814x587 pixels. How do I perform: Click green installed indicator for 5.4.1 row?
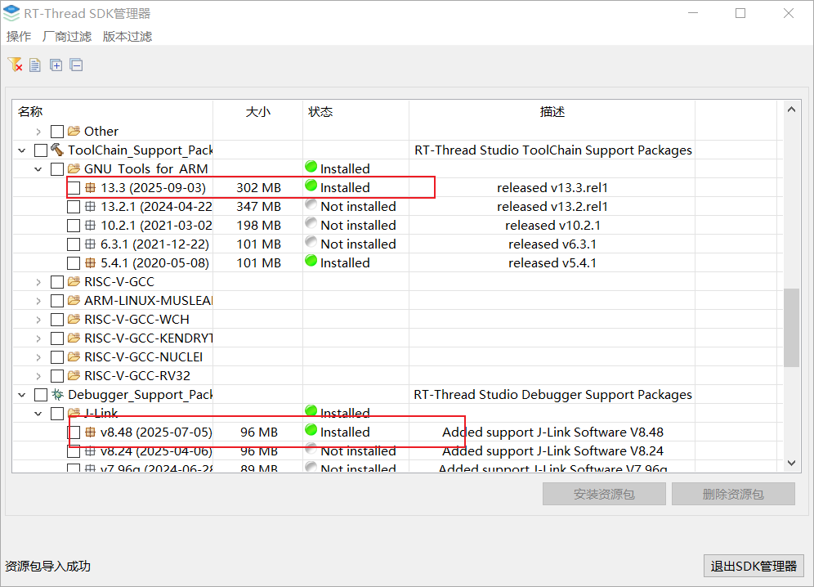click(311, 261)
